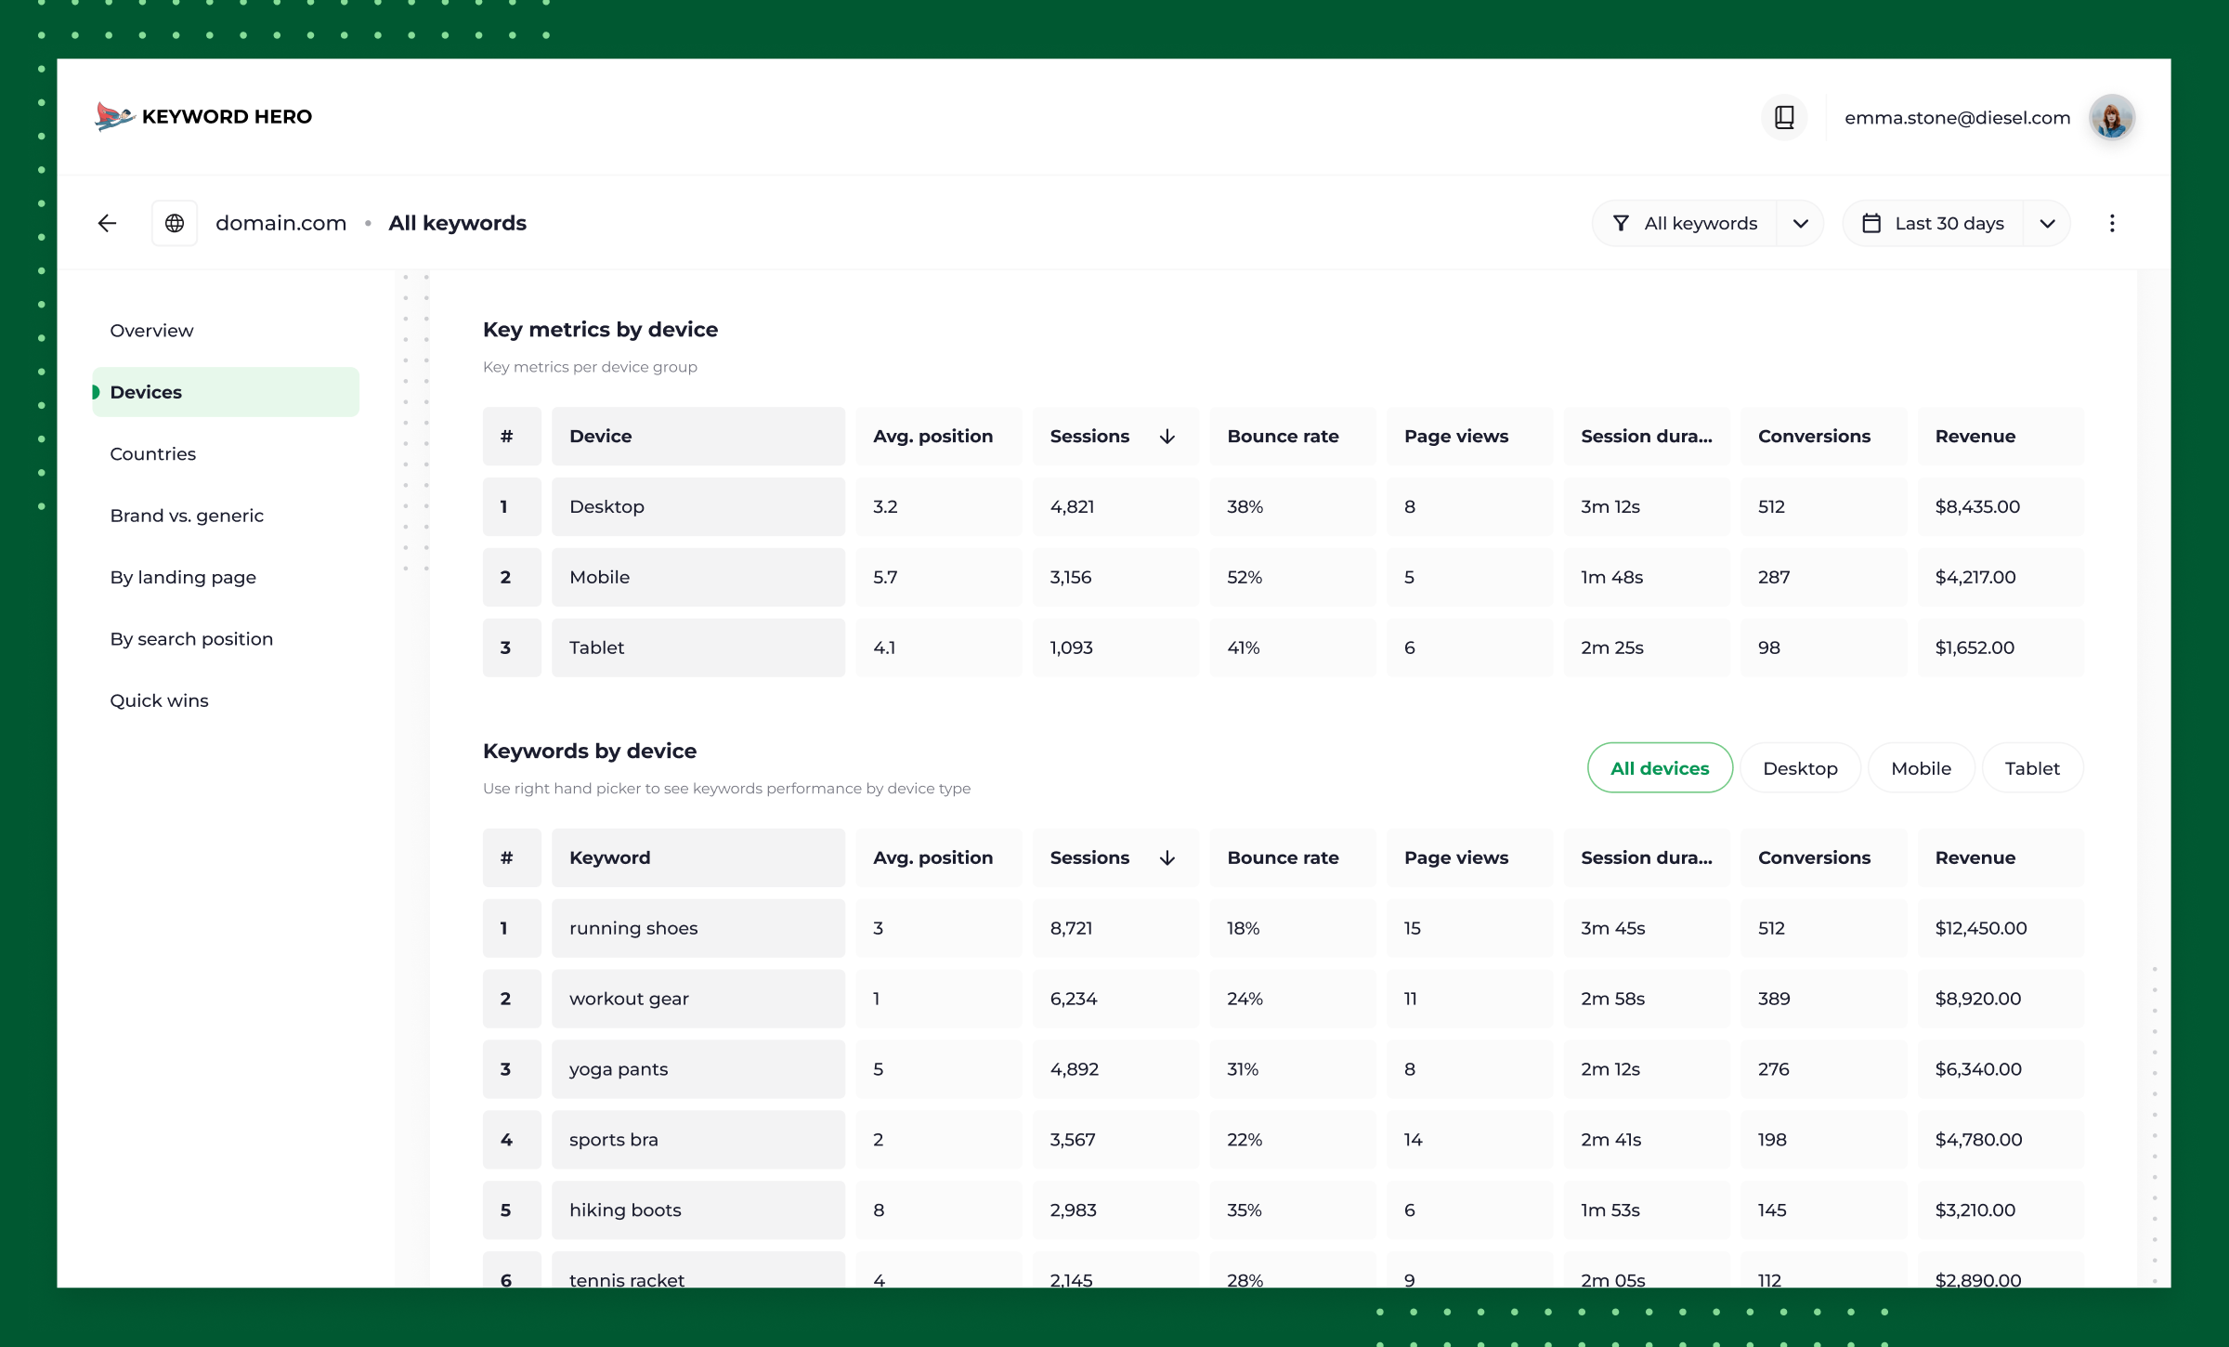Click the domain.com breadcrumb

point(280,223)
